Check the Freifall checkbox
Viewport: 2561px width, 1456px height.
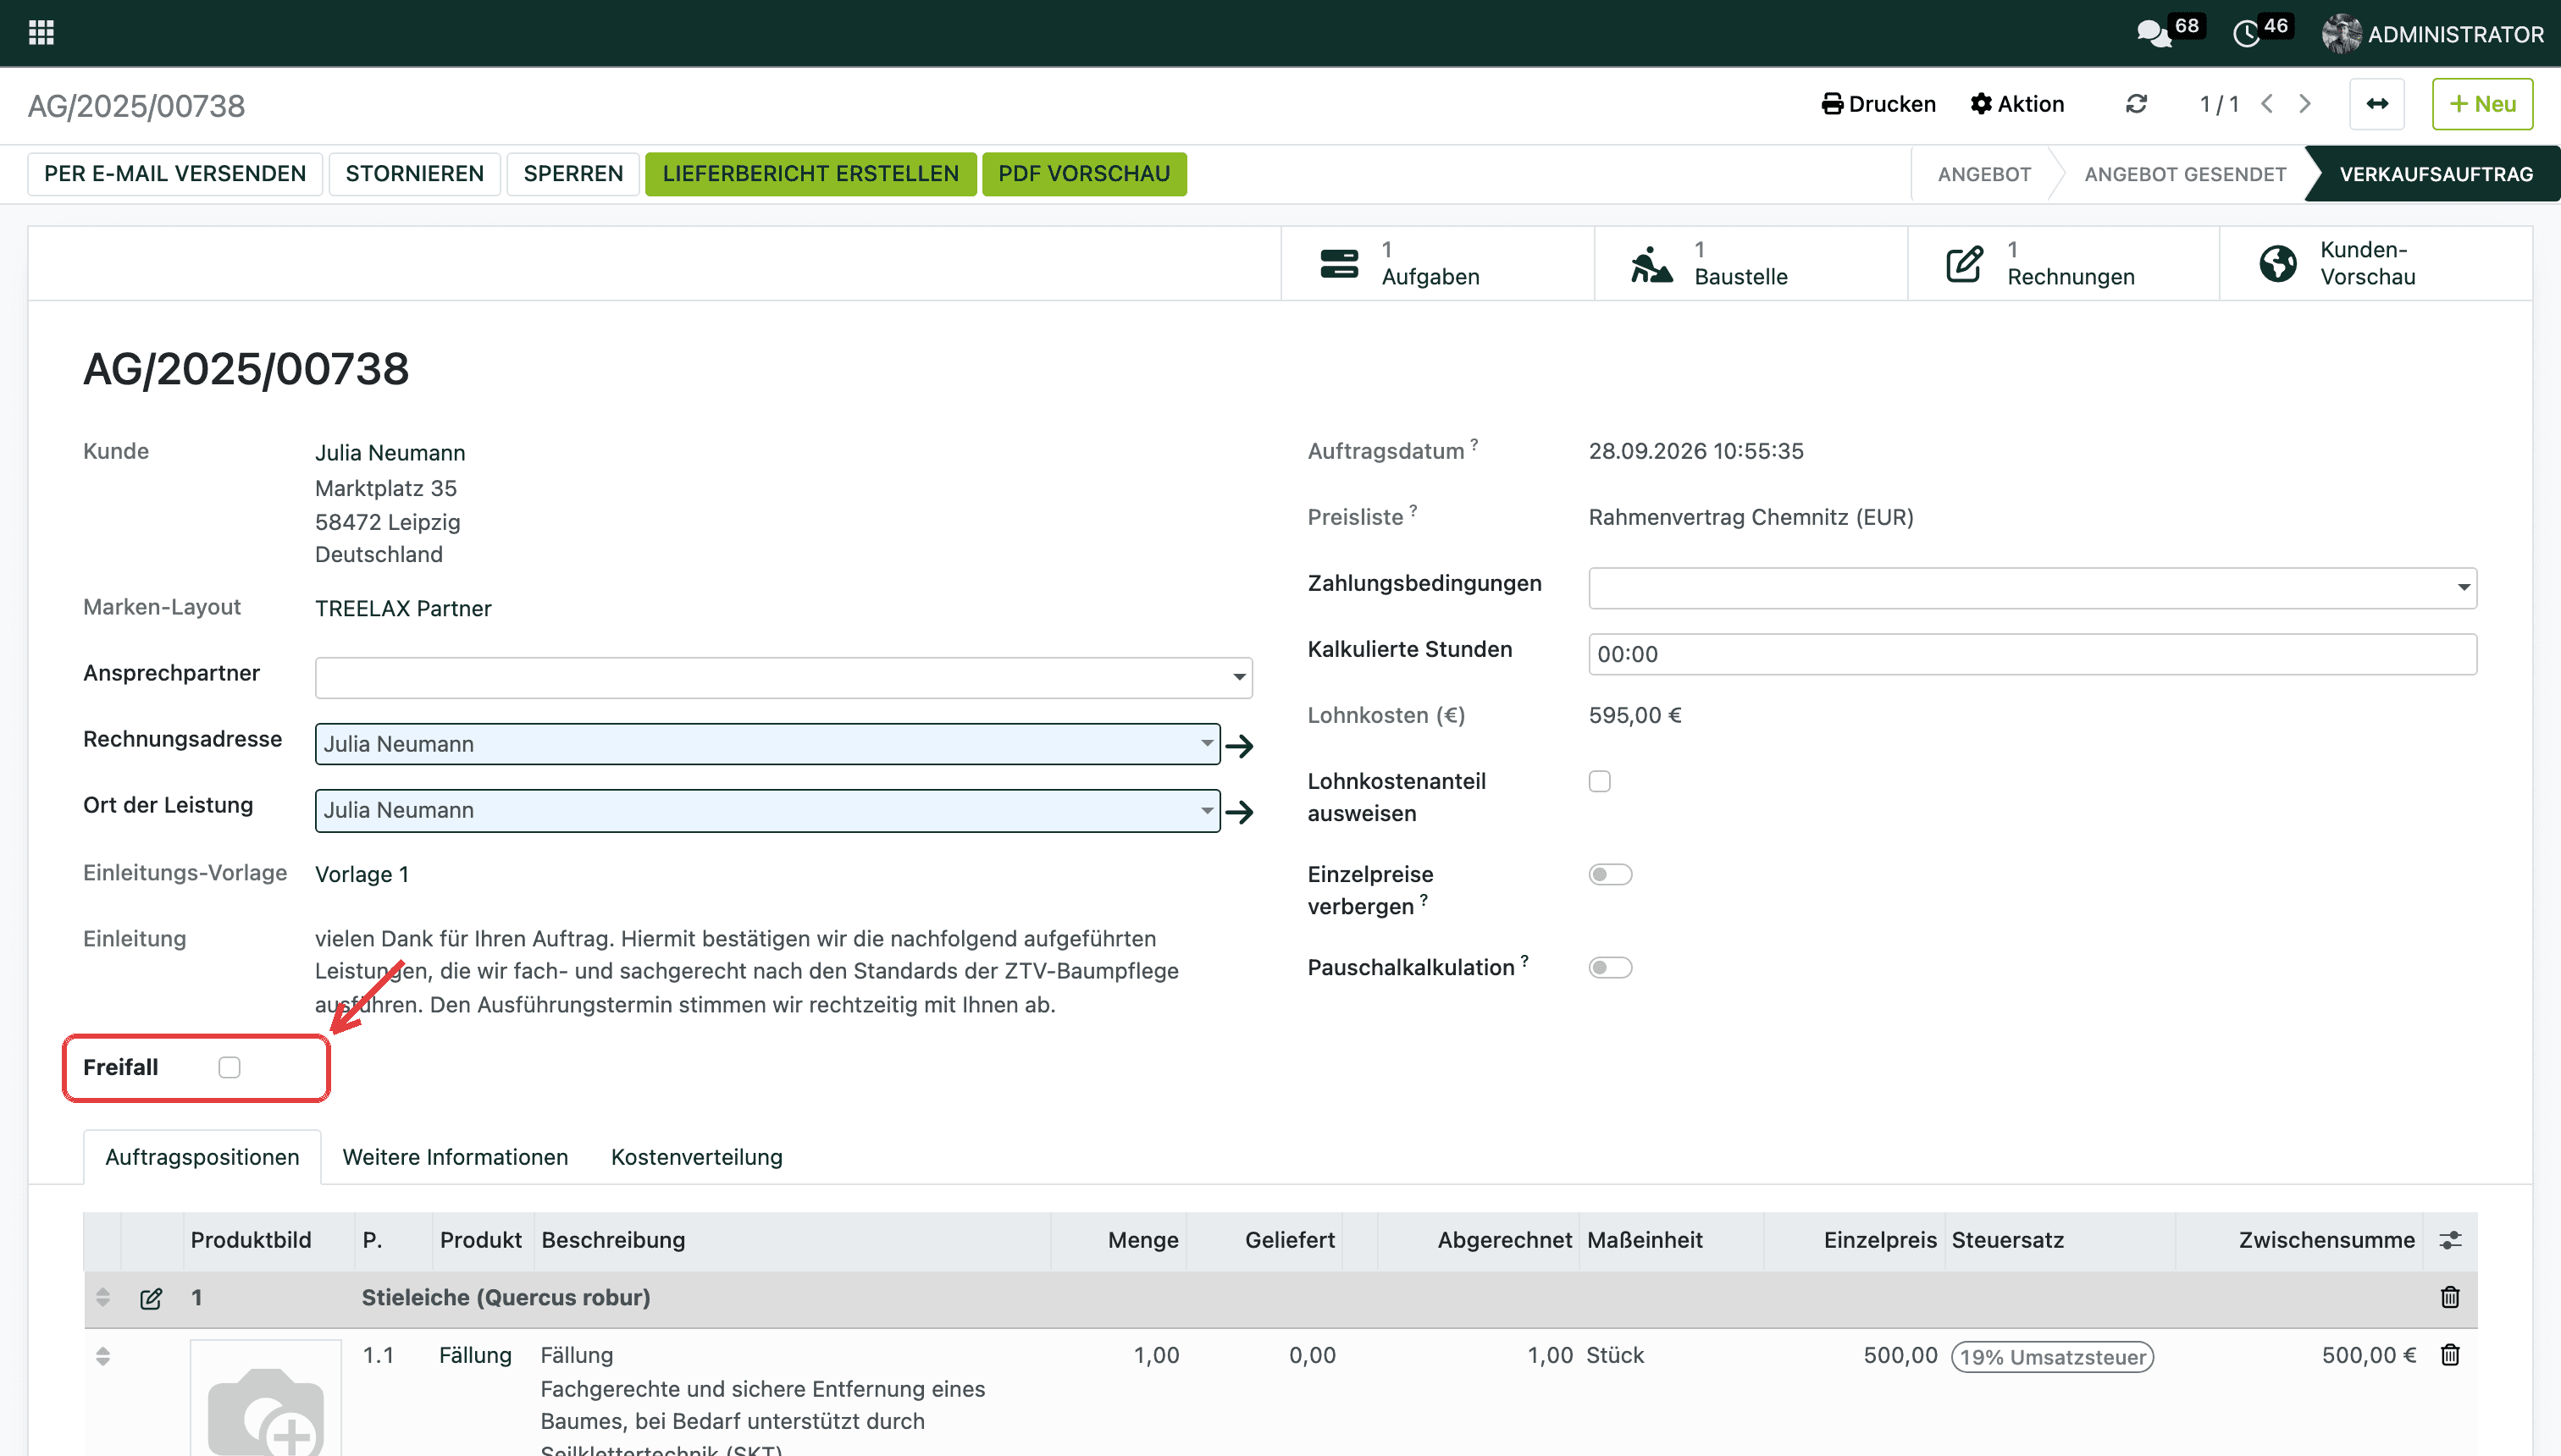point(230,1067)
